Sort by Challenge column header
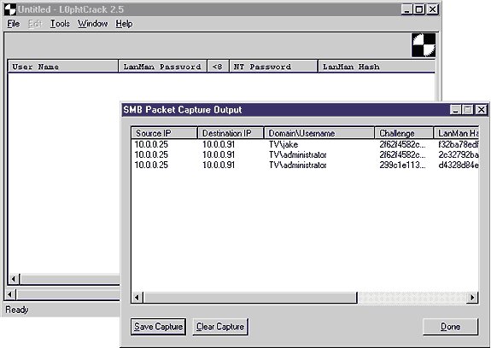The height and width of the screenshot is (348, 491). click(404, 133)
